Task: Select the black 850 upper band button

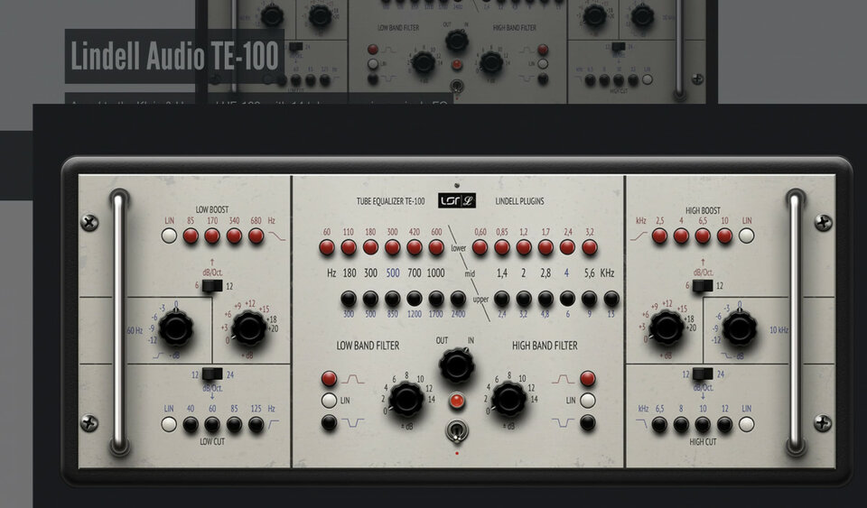Action: click(393, 299)
